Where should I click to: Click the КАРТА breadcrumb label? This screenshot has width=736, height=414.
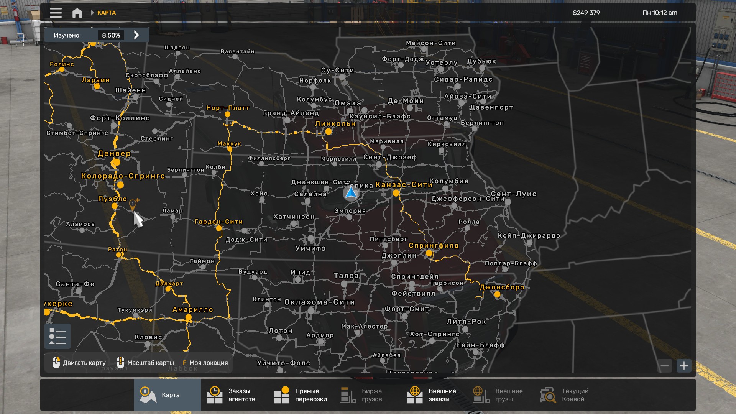point(107,13)
